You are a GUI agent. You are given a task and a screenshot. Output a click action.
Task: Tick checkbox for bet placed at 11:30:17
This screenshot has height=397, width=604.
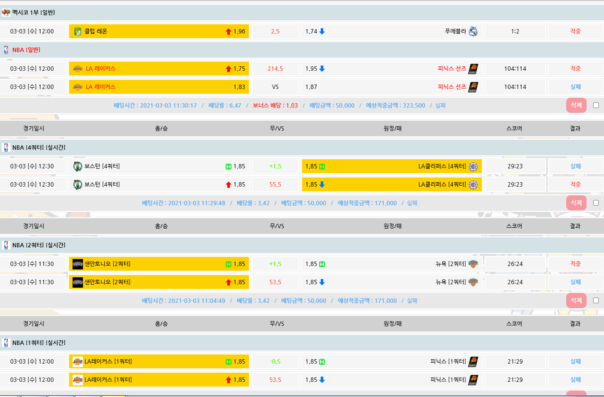[596, 105]
